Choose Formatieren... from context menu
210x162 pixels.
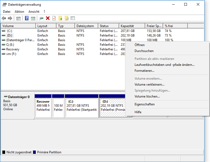pos(144,71)
